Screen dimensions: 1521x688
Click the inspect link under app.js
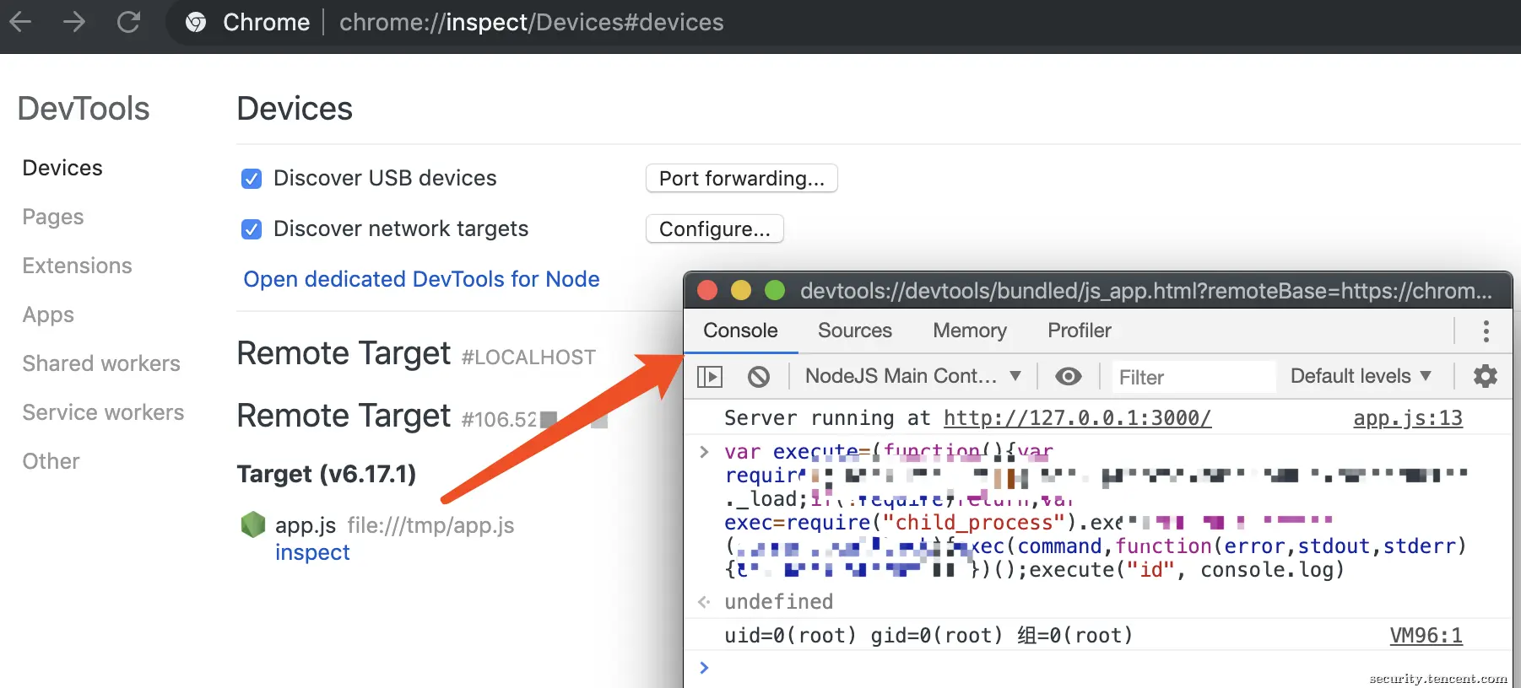coord(312,552)
